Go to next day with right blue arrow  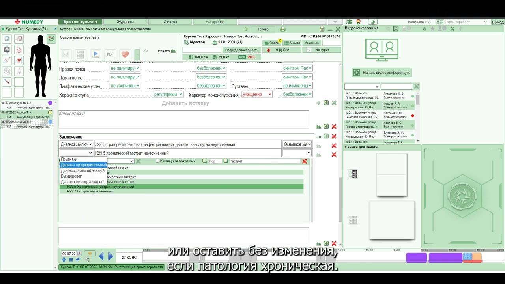pos(111,256)
